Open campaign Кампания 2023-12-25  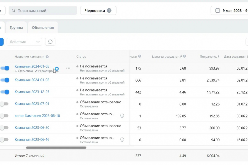pos(32,92)
